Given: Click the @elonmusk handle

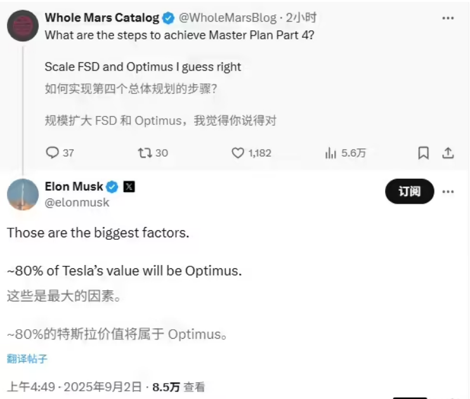Looking at the screenshot, I should coord(77,202).
